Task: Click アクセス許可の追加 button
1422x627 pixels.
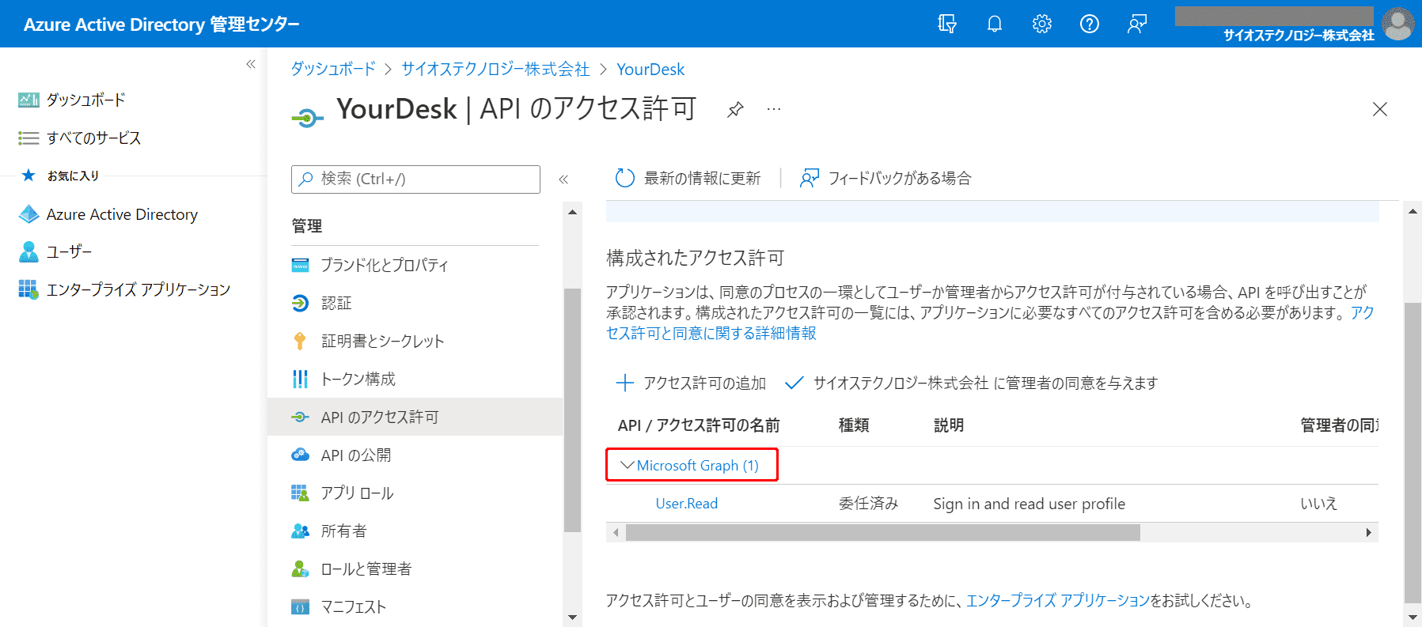Action: [691, 383]
